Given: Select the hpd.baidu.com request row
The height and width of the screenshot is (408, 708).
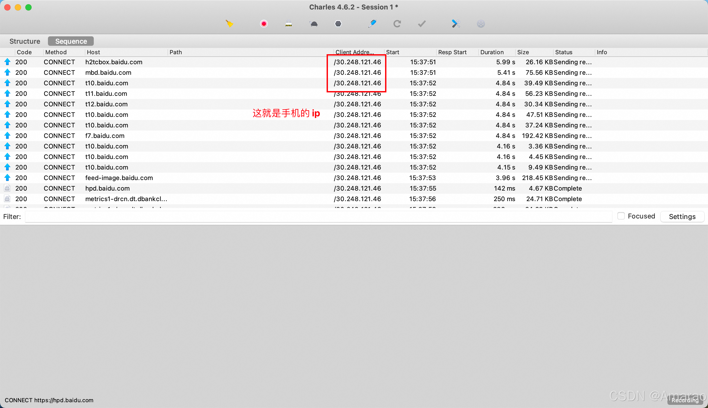Looking at the screenshot, I should 107,188.
